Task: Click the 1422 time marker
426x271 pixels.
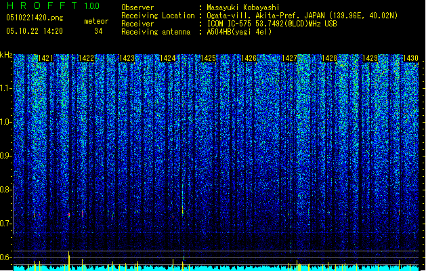Action: coord(86,58)
